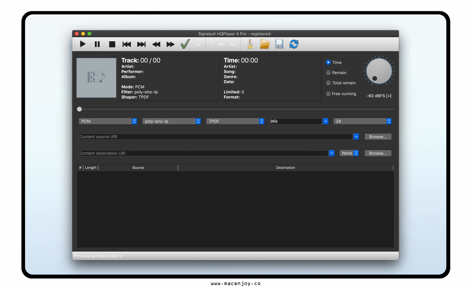Click the 96k sample rate text field

(296, 121)
